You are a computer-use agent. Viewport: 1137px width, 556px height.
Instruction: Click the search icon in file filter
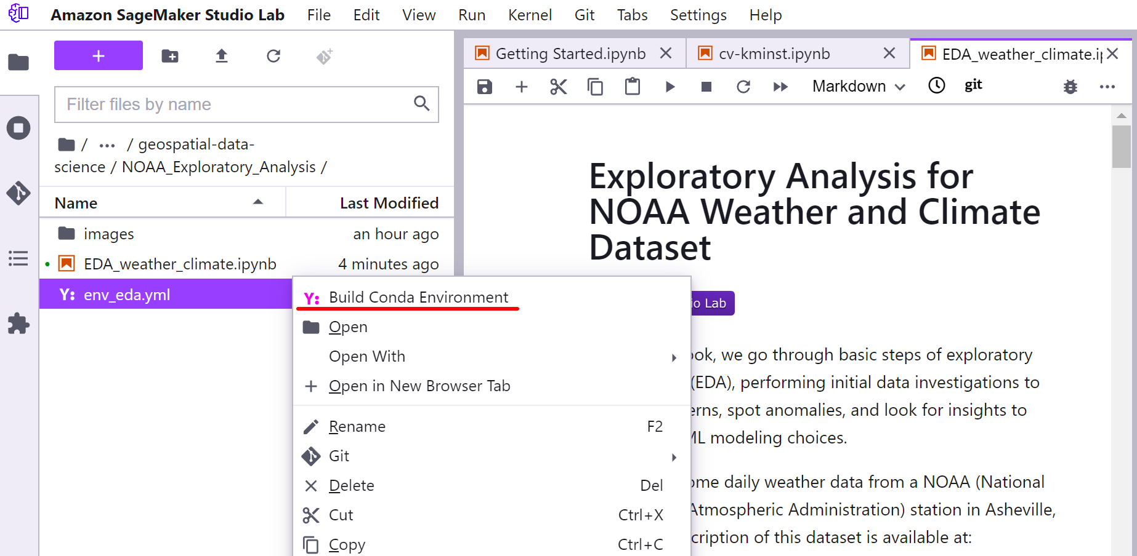[422, 103]
